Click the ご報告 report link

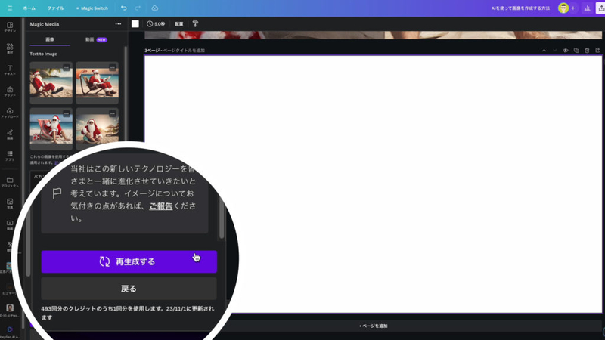point(161,206)
